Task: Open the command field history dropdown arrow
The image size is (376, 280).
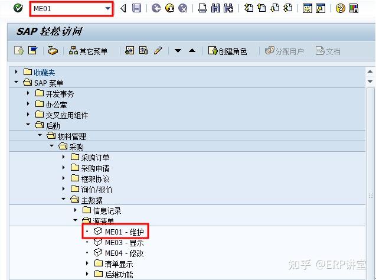Action: 108,9
